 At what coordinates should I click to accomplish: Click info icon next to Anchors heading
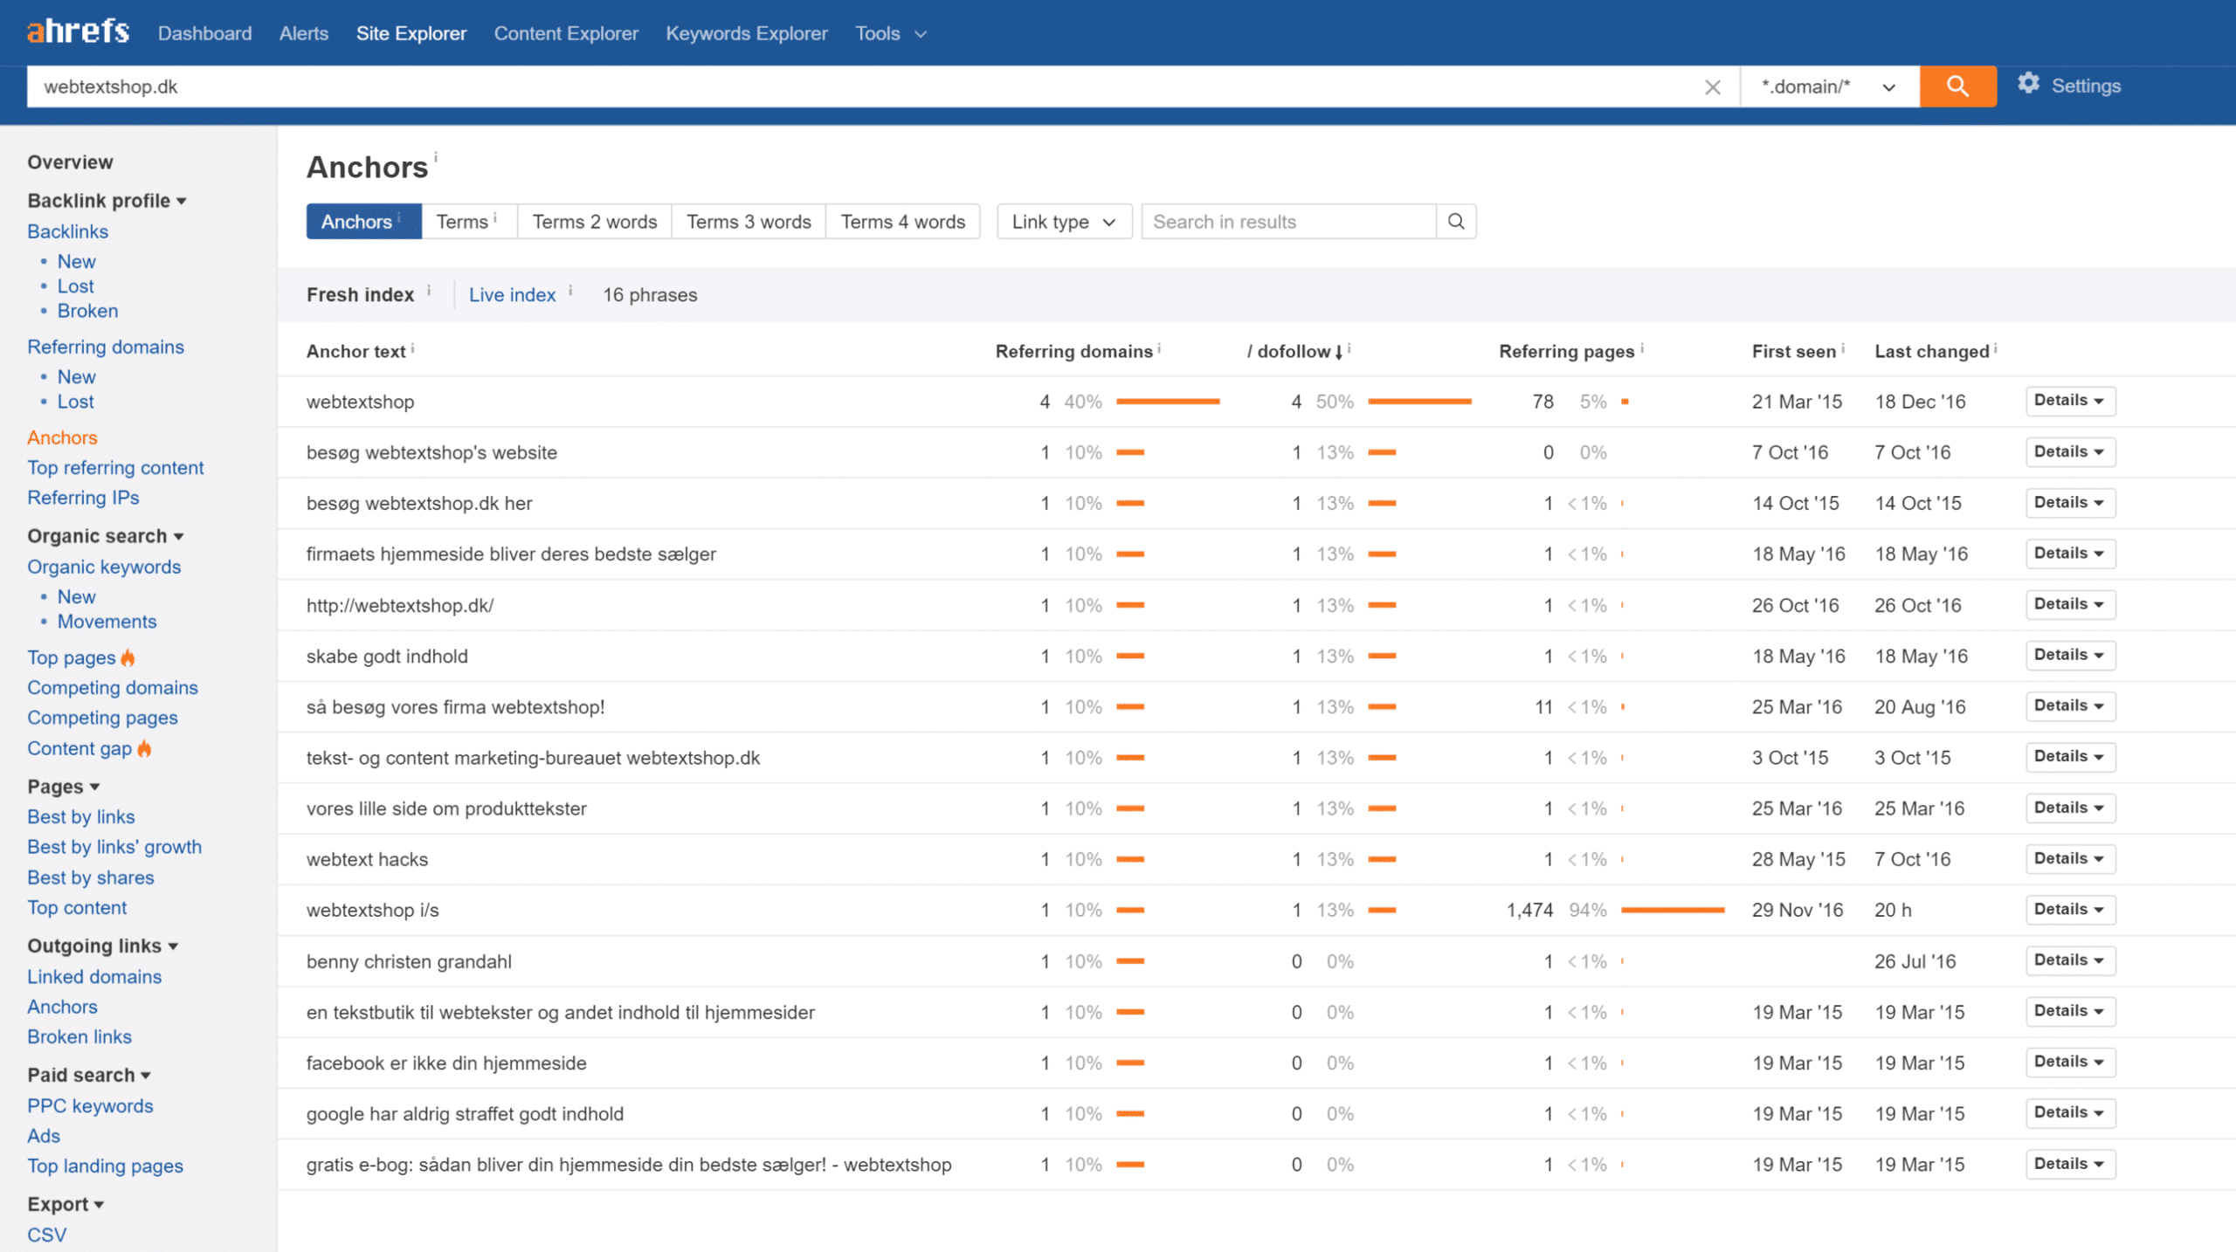coord(436,157)
